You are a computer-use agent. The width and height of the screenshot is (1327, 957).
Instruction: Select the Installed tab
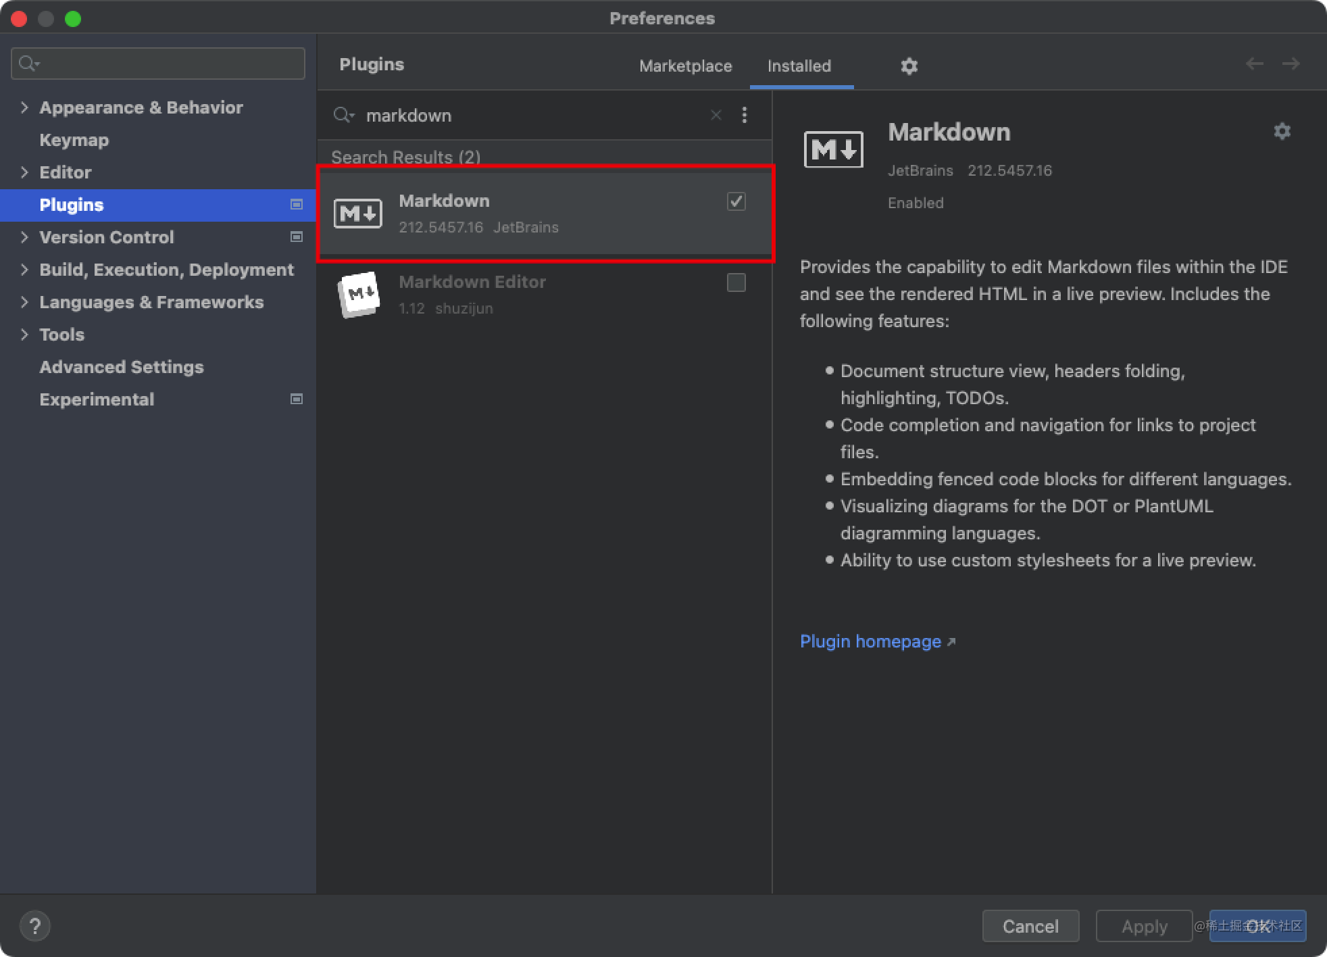[x=799, y=66]
